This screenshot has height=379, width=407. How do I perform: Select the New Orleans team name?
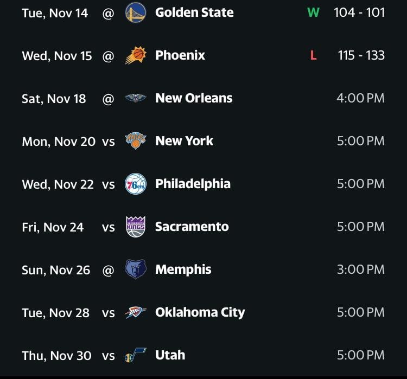[x=194, y=98]
